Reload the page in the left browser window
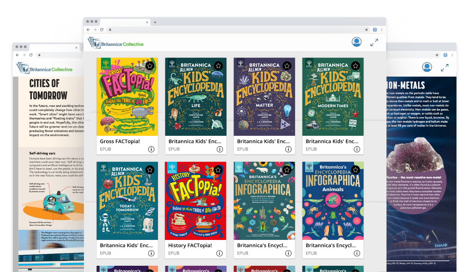Image resolution: width=470 pixels, height=272 pixels. pos(31,55)
